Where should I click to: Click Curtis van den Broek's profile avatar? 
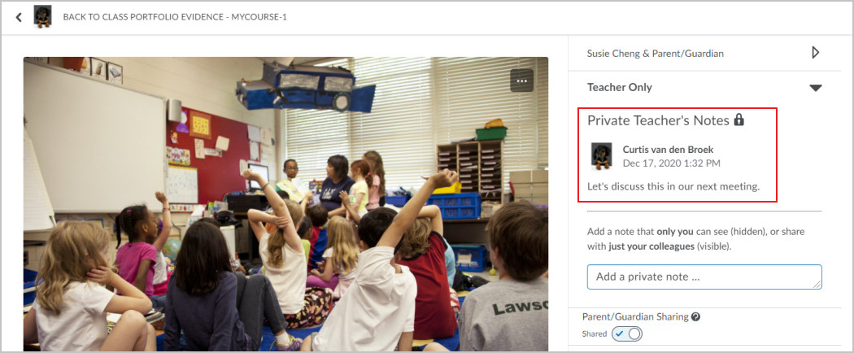coord(602,156)
